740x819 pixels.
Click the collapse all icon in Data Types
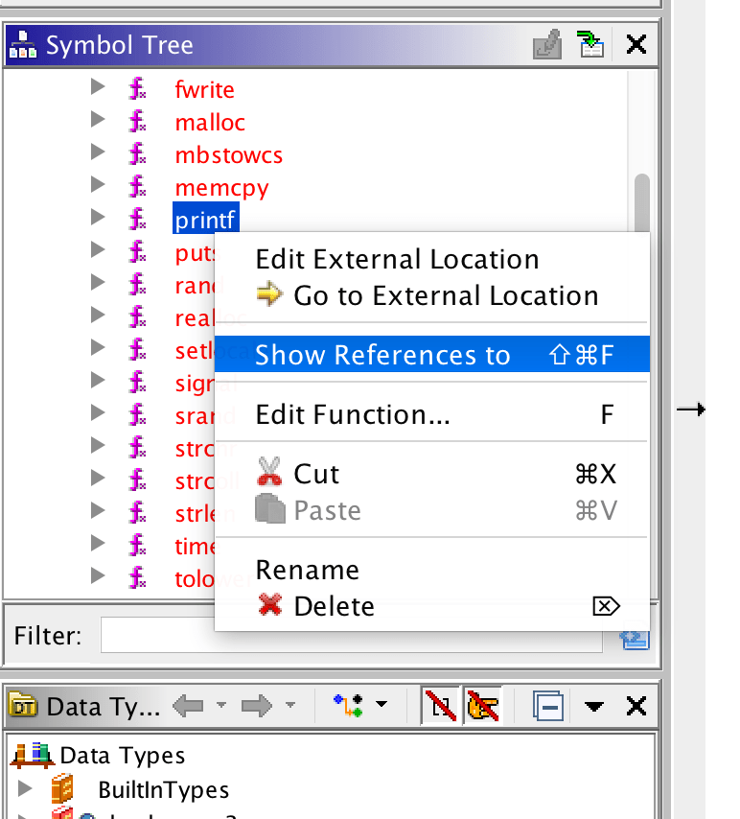pos(547,707)
